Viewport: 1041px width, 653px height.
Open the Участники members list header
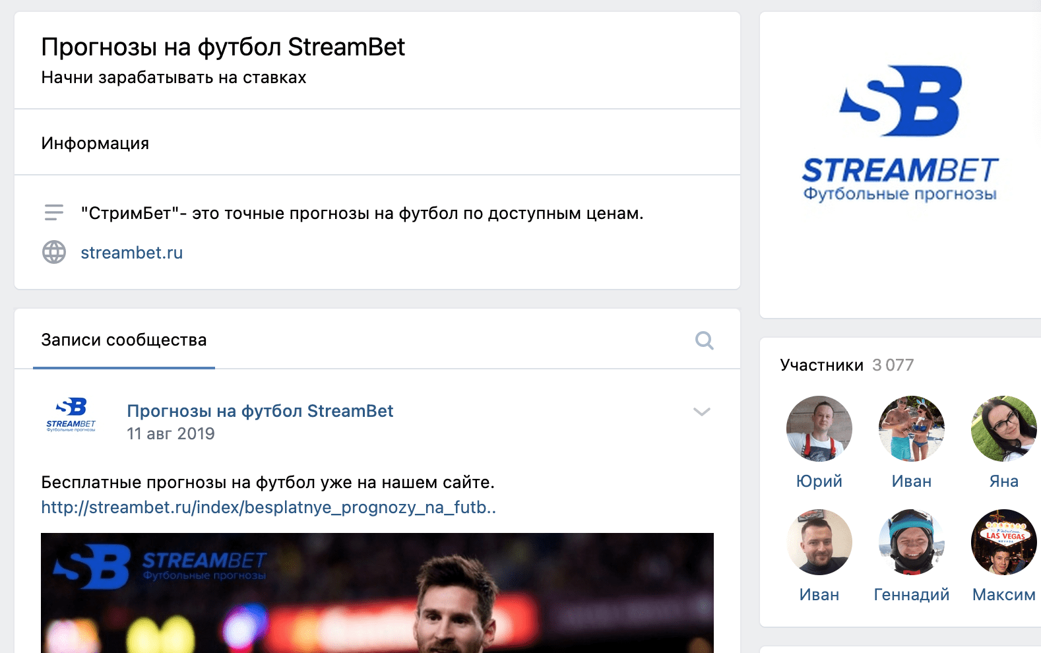click(821, 365)
